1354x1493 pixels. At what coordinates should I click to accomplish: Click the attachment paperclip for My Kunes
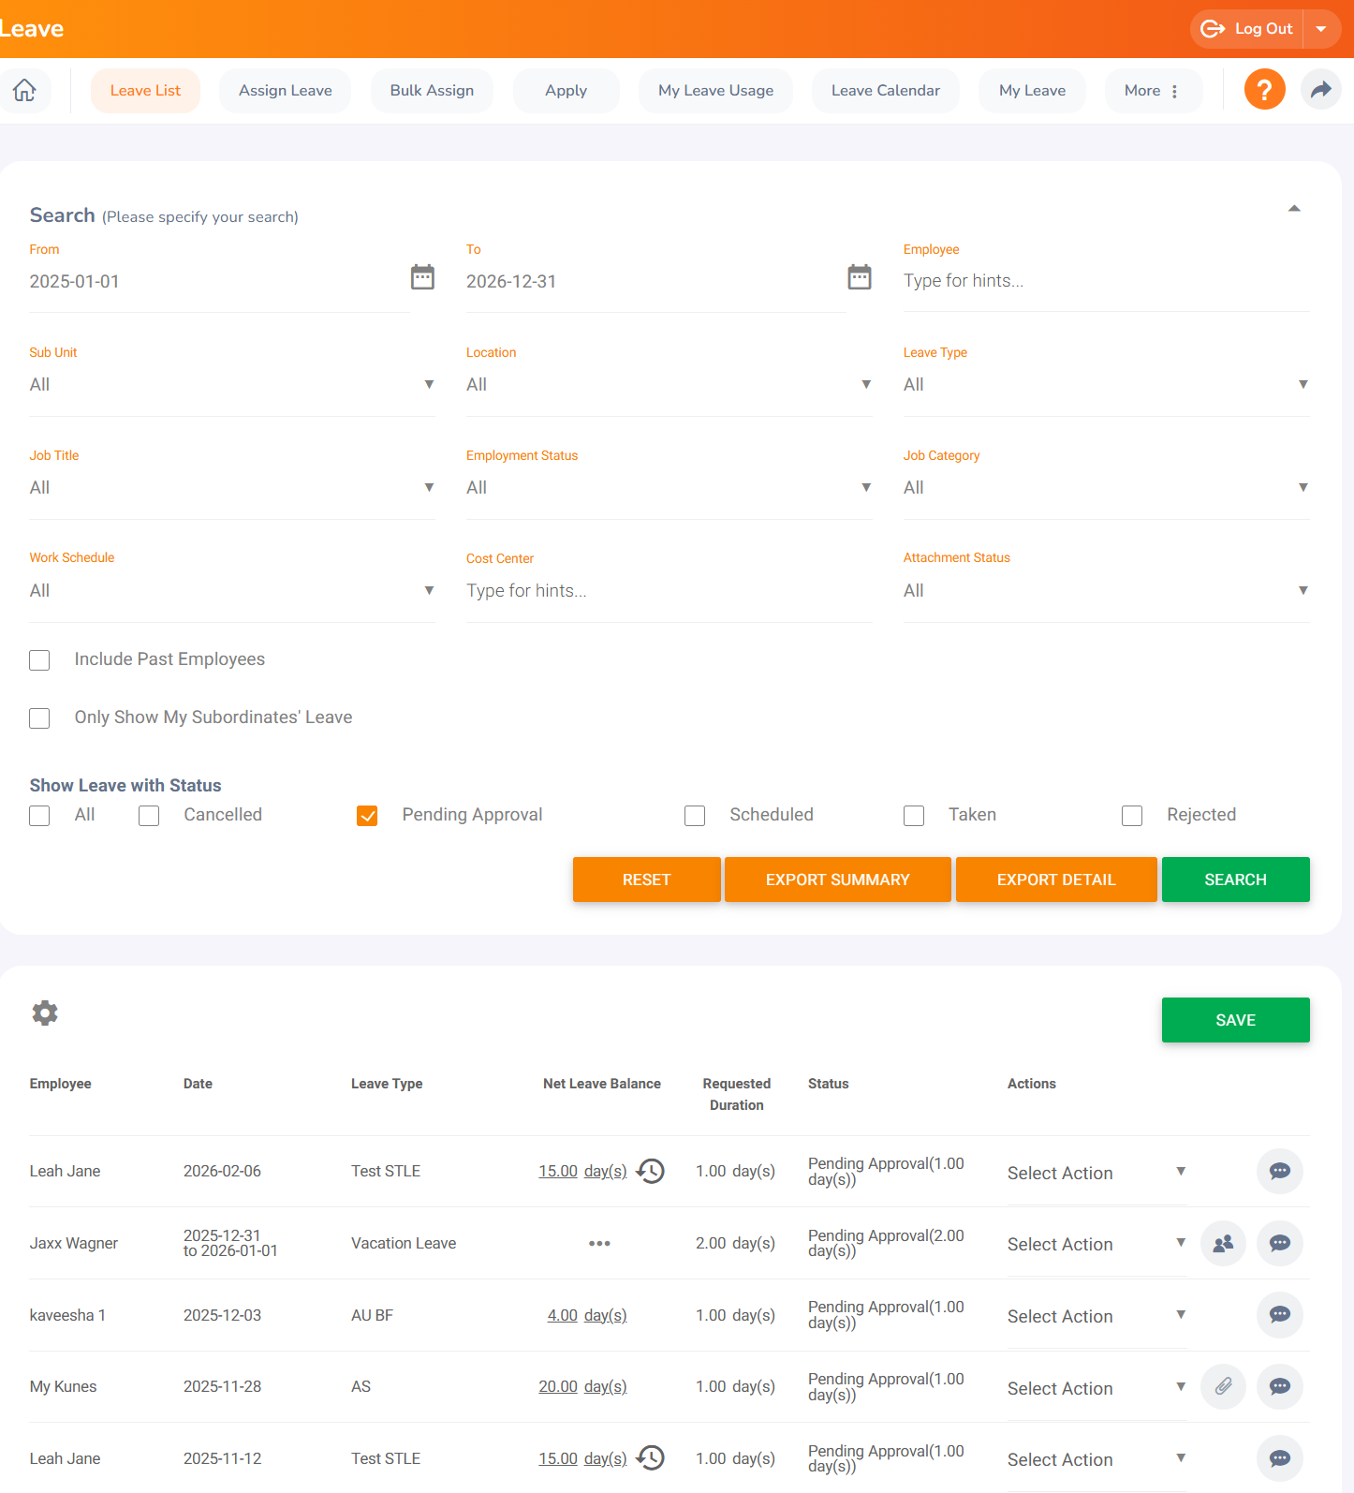(x=1223, y=1387)
